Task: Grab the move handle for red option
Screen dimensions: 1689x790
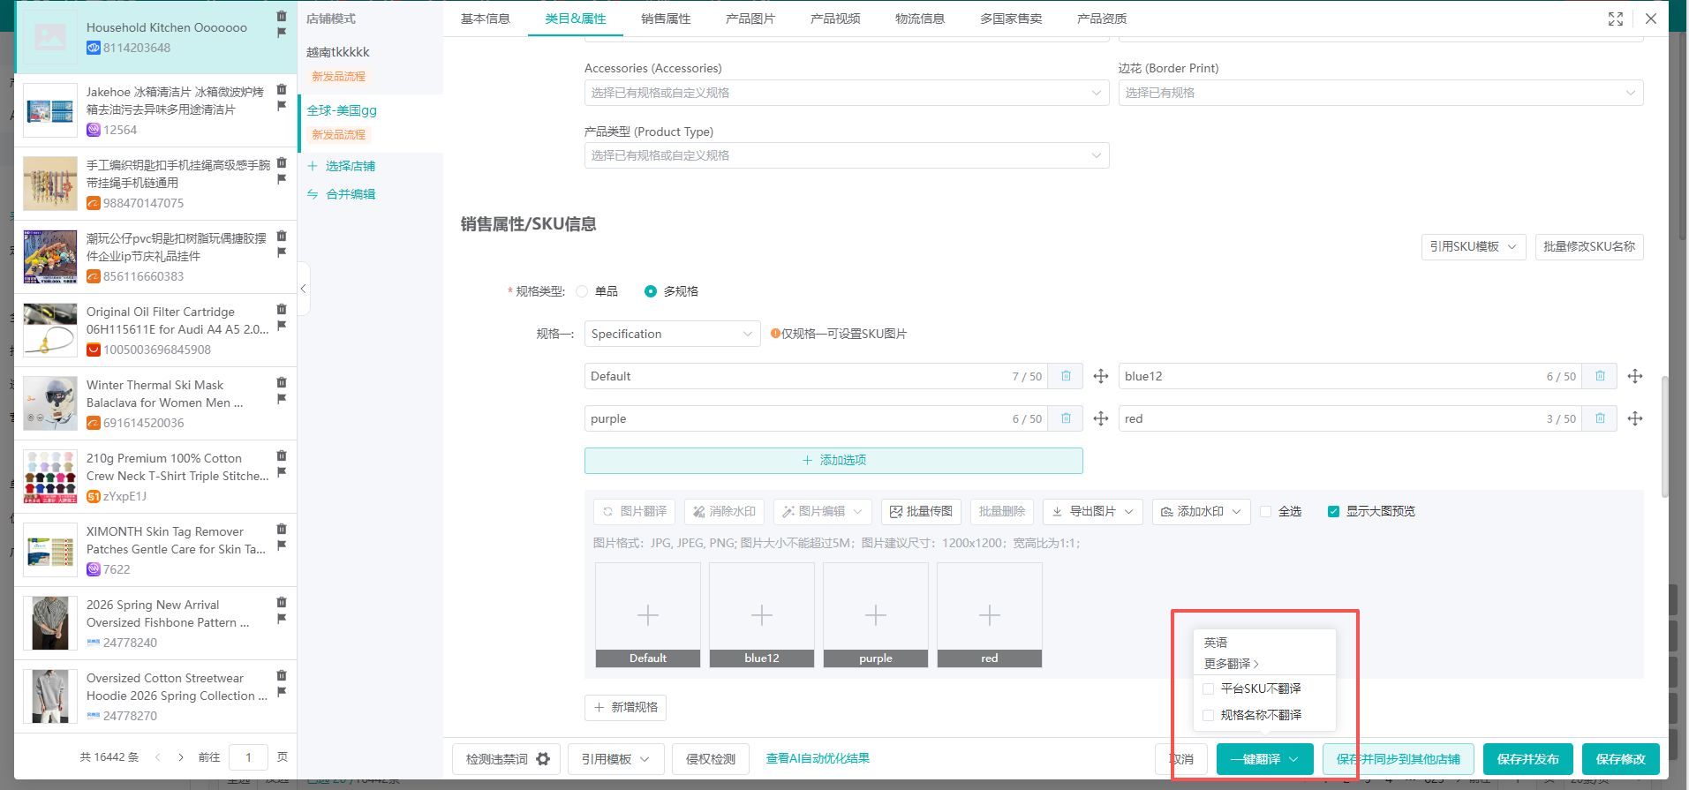Action: click(1635, 418)
